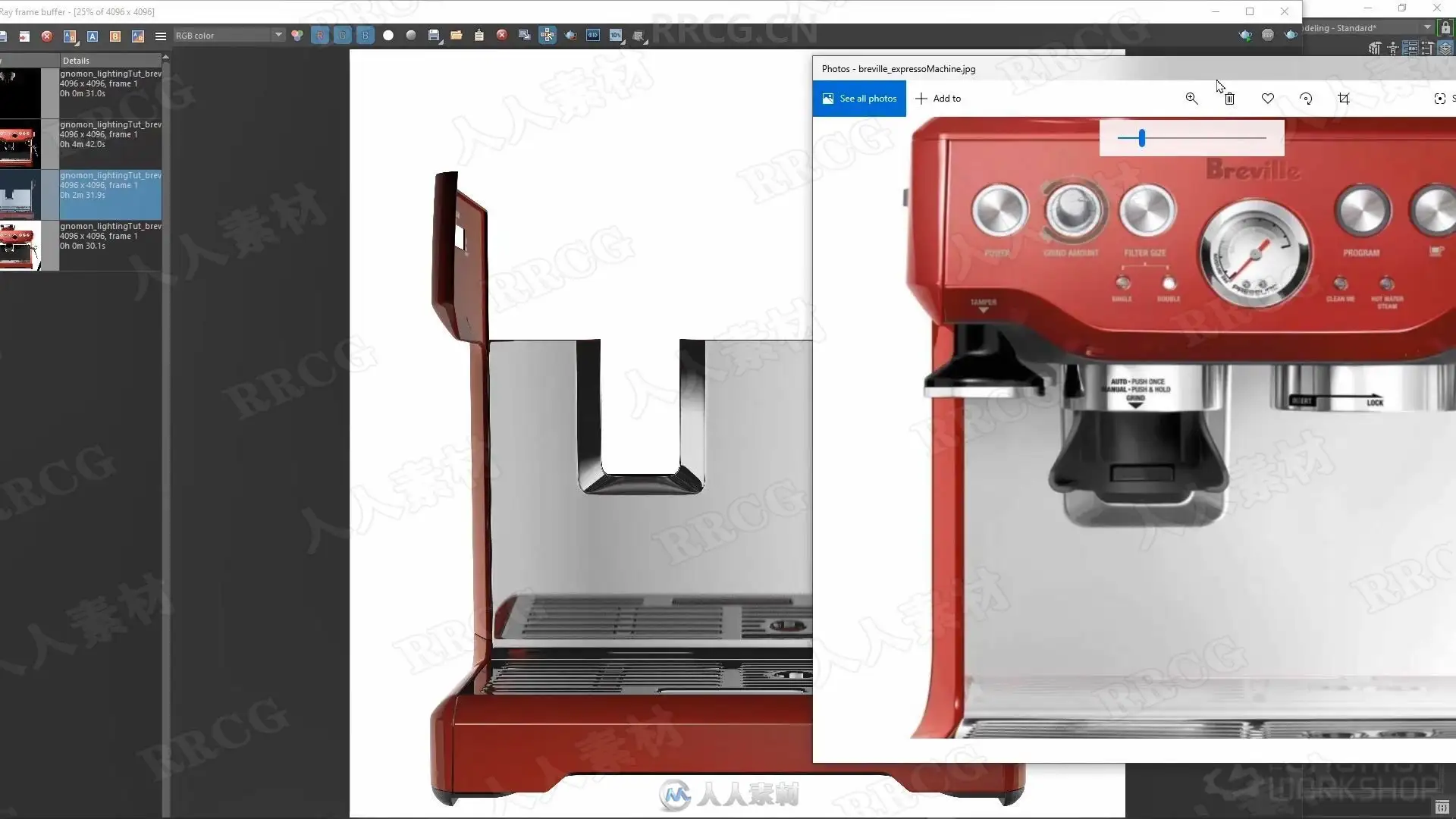Click the open folder icon in the toolbar
The height and width of the screenshot is (819, 1456).
pos(457,36)
